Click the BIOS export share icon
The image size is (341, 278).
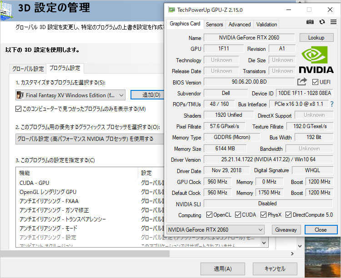point(302,82)
